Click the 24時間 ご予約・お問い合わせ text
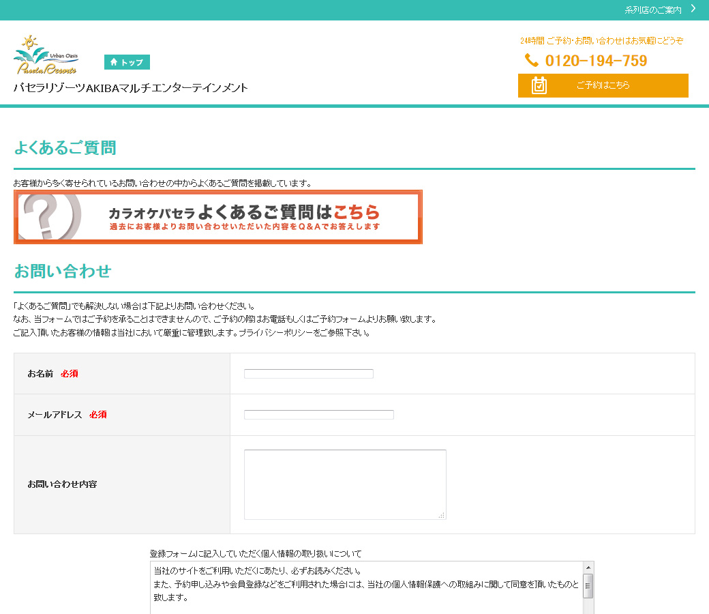The width and height of the screenshot is (709, 614). tap(601, 41)
